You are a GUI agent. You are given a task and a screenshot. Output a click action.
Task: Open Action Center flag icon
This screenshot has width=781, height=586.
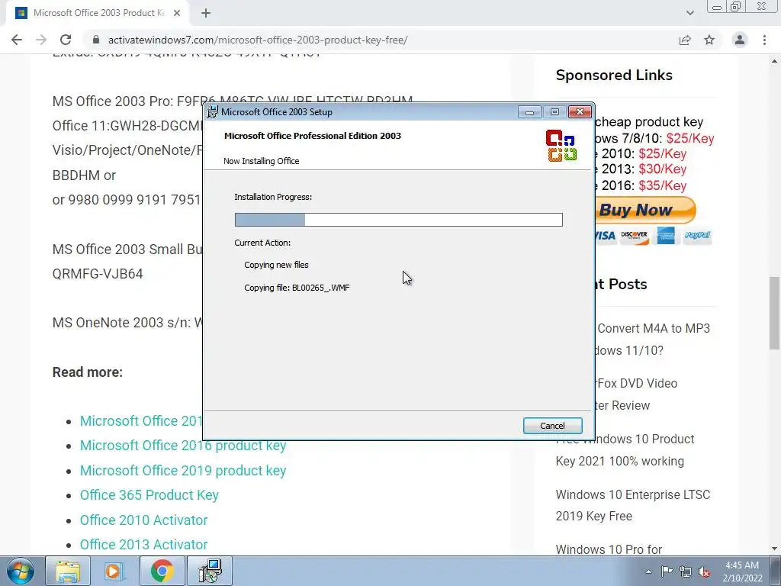click(667, 572)
